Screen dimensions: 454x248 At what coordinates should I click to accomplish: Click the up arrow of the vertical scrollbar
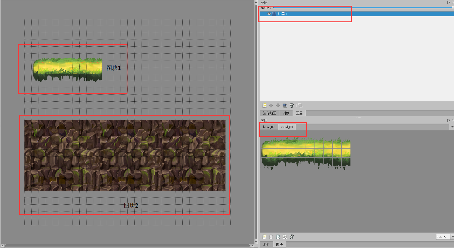click(256, 2)
